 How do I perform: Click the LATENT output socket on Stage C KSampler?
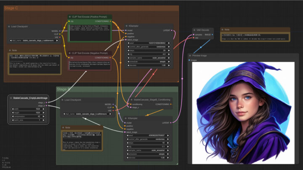coord(172,31)
